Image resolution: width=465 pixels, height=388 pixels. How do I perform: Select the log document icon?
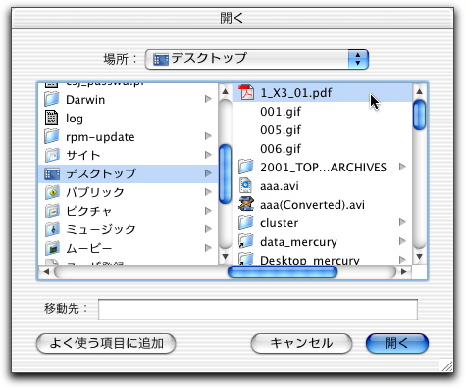click(51, 118)
